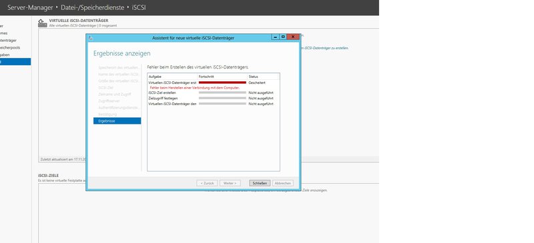Click the Weiter button
Screen dimensions: 534x243
click(230, 183)
